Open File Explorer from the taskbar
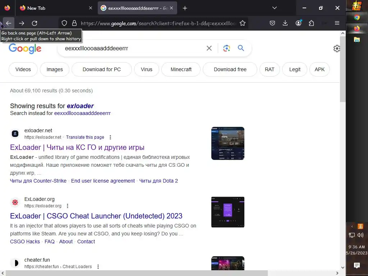This screenshot has width=368, height=276. tap(357, 40)
